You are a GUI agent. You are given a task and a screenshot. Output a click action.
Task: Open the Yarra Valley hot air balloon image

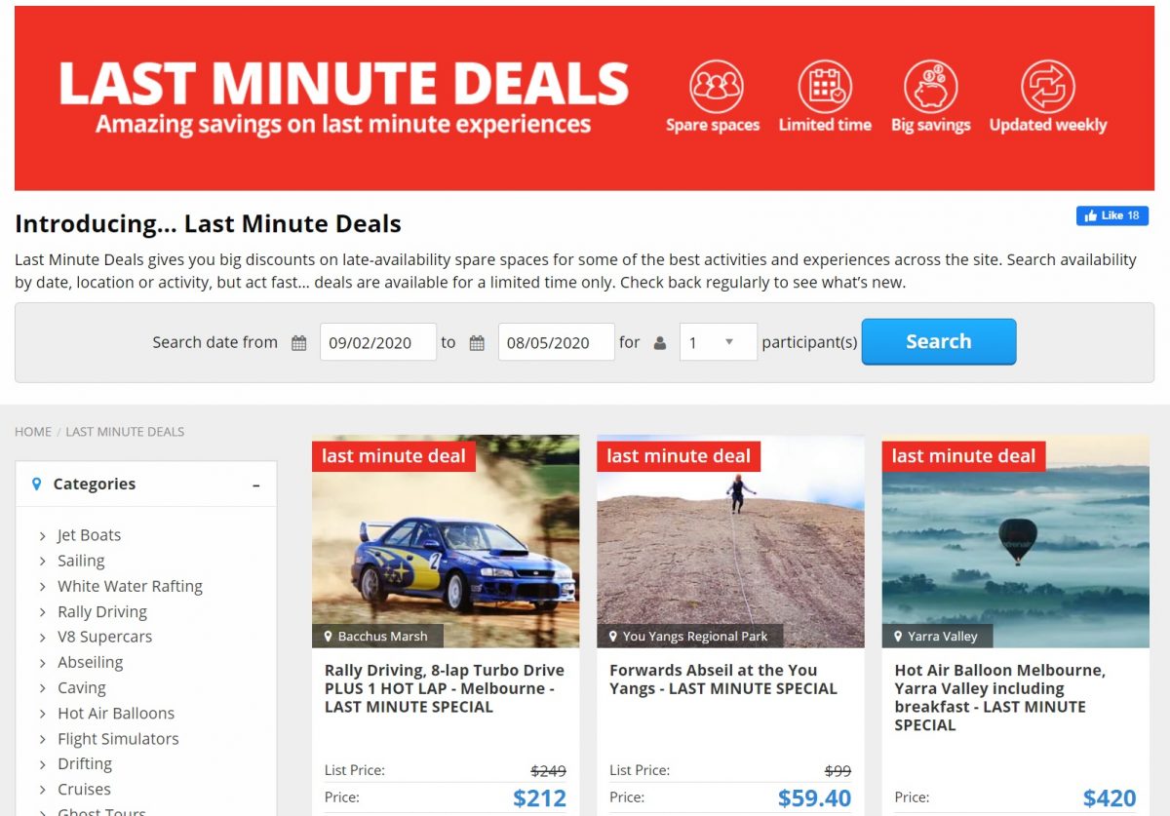tap(1015, 541)
